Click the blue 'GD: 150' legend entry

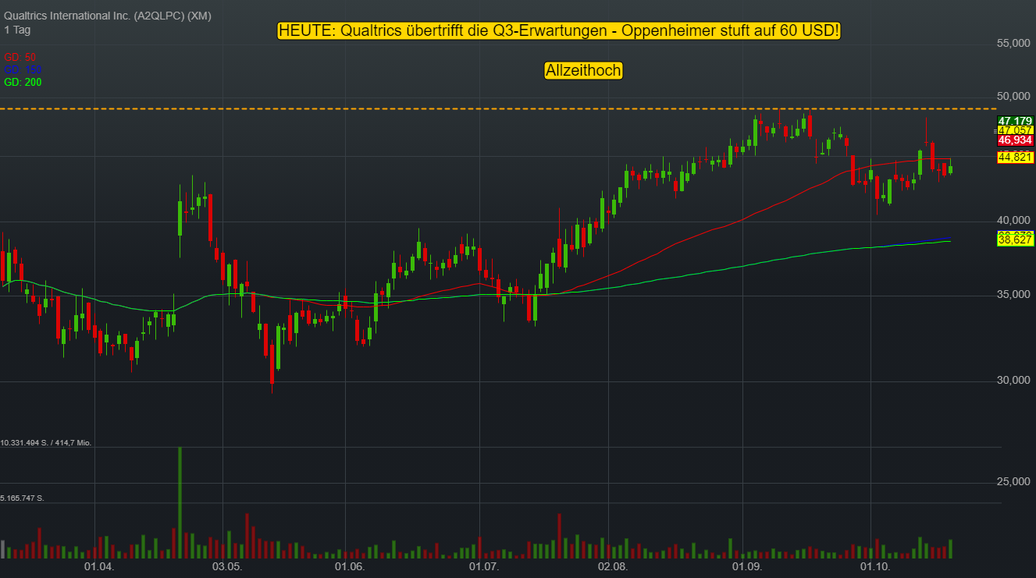[23, 69]
